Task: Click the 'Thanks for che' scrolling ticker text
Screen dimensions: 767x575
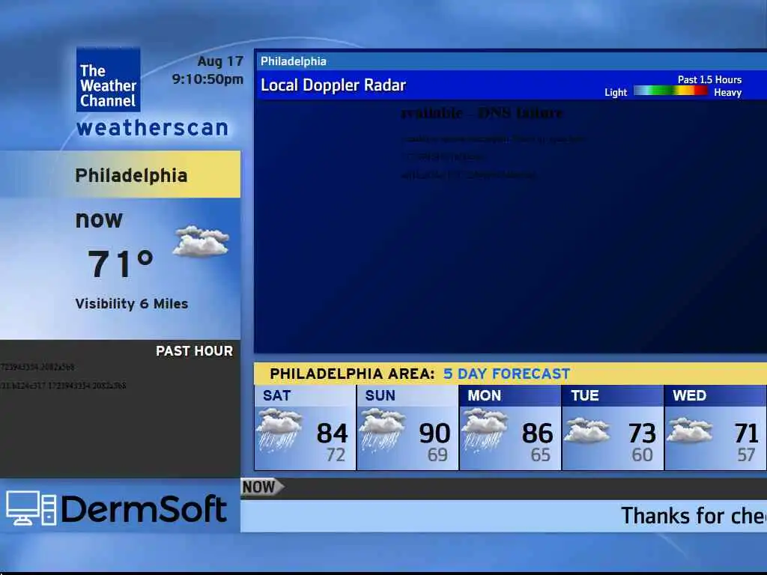Action: (x=694, y=516)
